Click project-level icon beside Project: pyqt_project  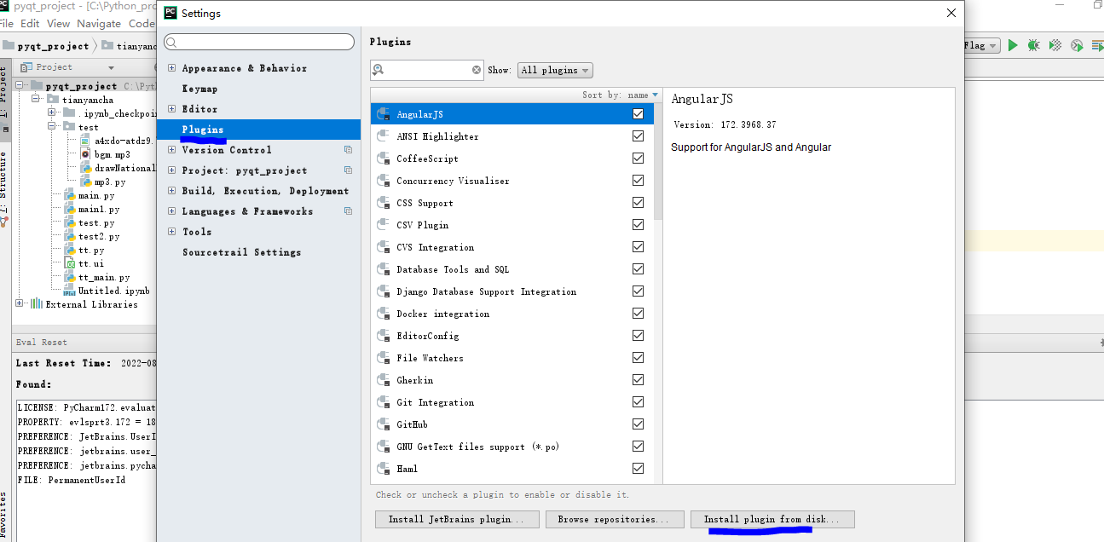click(x=348, y=170)
